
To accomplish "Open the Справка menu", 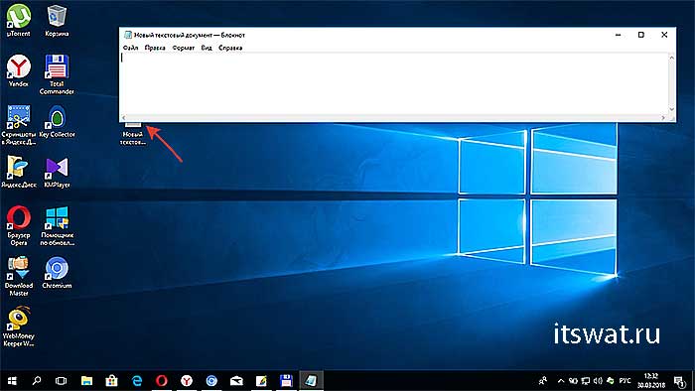I will click(x=230, y=48).
